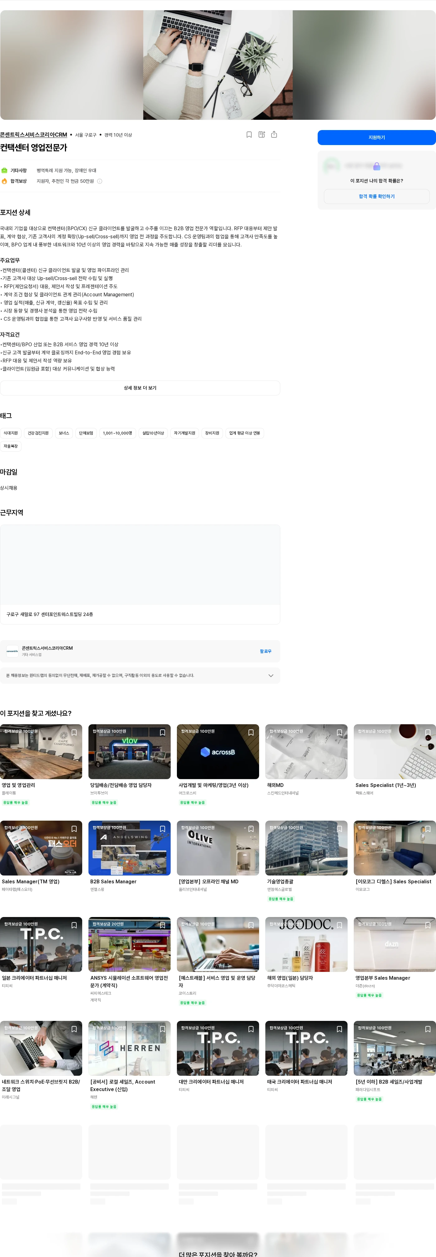
Task: Bookmark the 해외MD card
Action: [x=339, y=732]
